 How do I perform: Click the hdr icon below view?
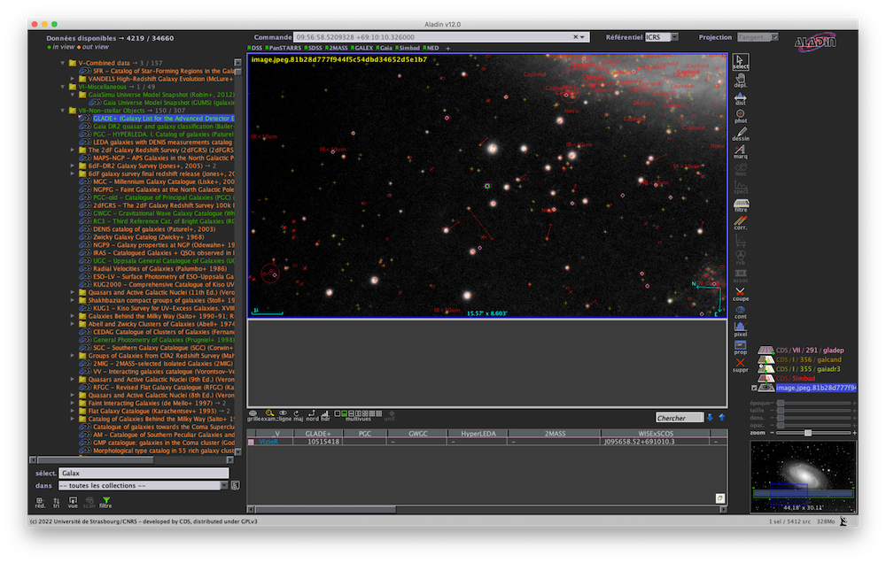click(325, 416)
